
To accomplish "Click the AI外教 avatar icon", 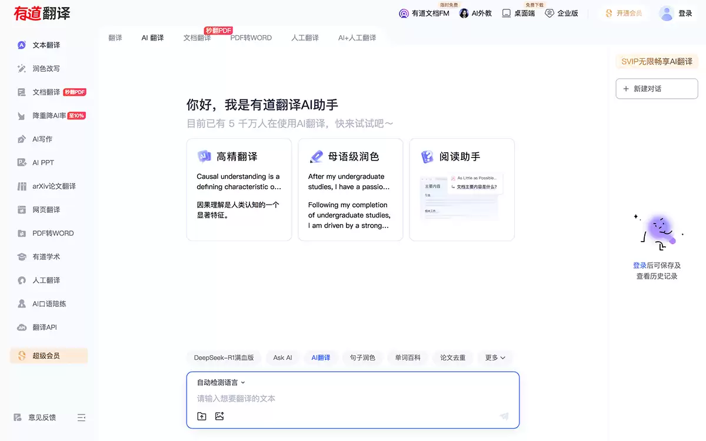I will (464, 14).
